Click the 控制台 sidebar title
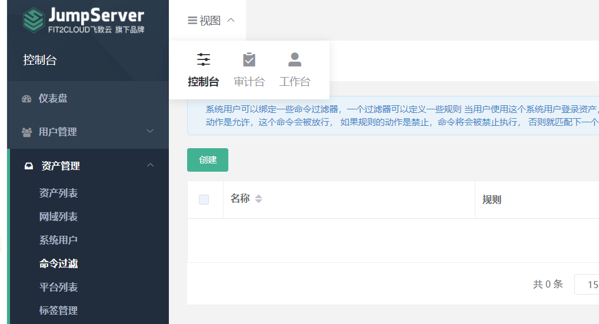Image resolution: width=599 pixels, height=324 pixels. (x=40, y=60)
